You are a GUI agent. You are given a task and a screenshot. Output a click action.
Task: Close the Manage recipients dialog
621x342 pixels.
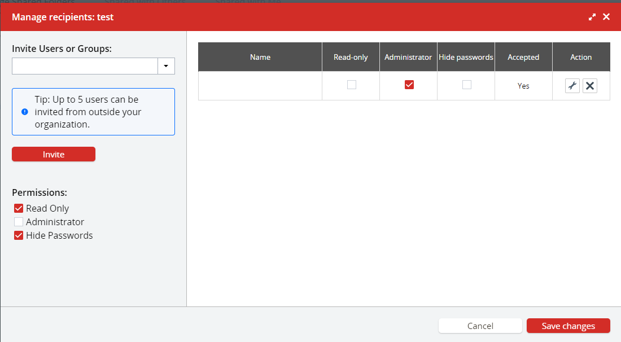[x=606, y=17]
